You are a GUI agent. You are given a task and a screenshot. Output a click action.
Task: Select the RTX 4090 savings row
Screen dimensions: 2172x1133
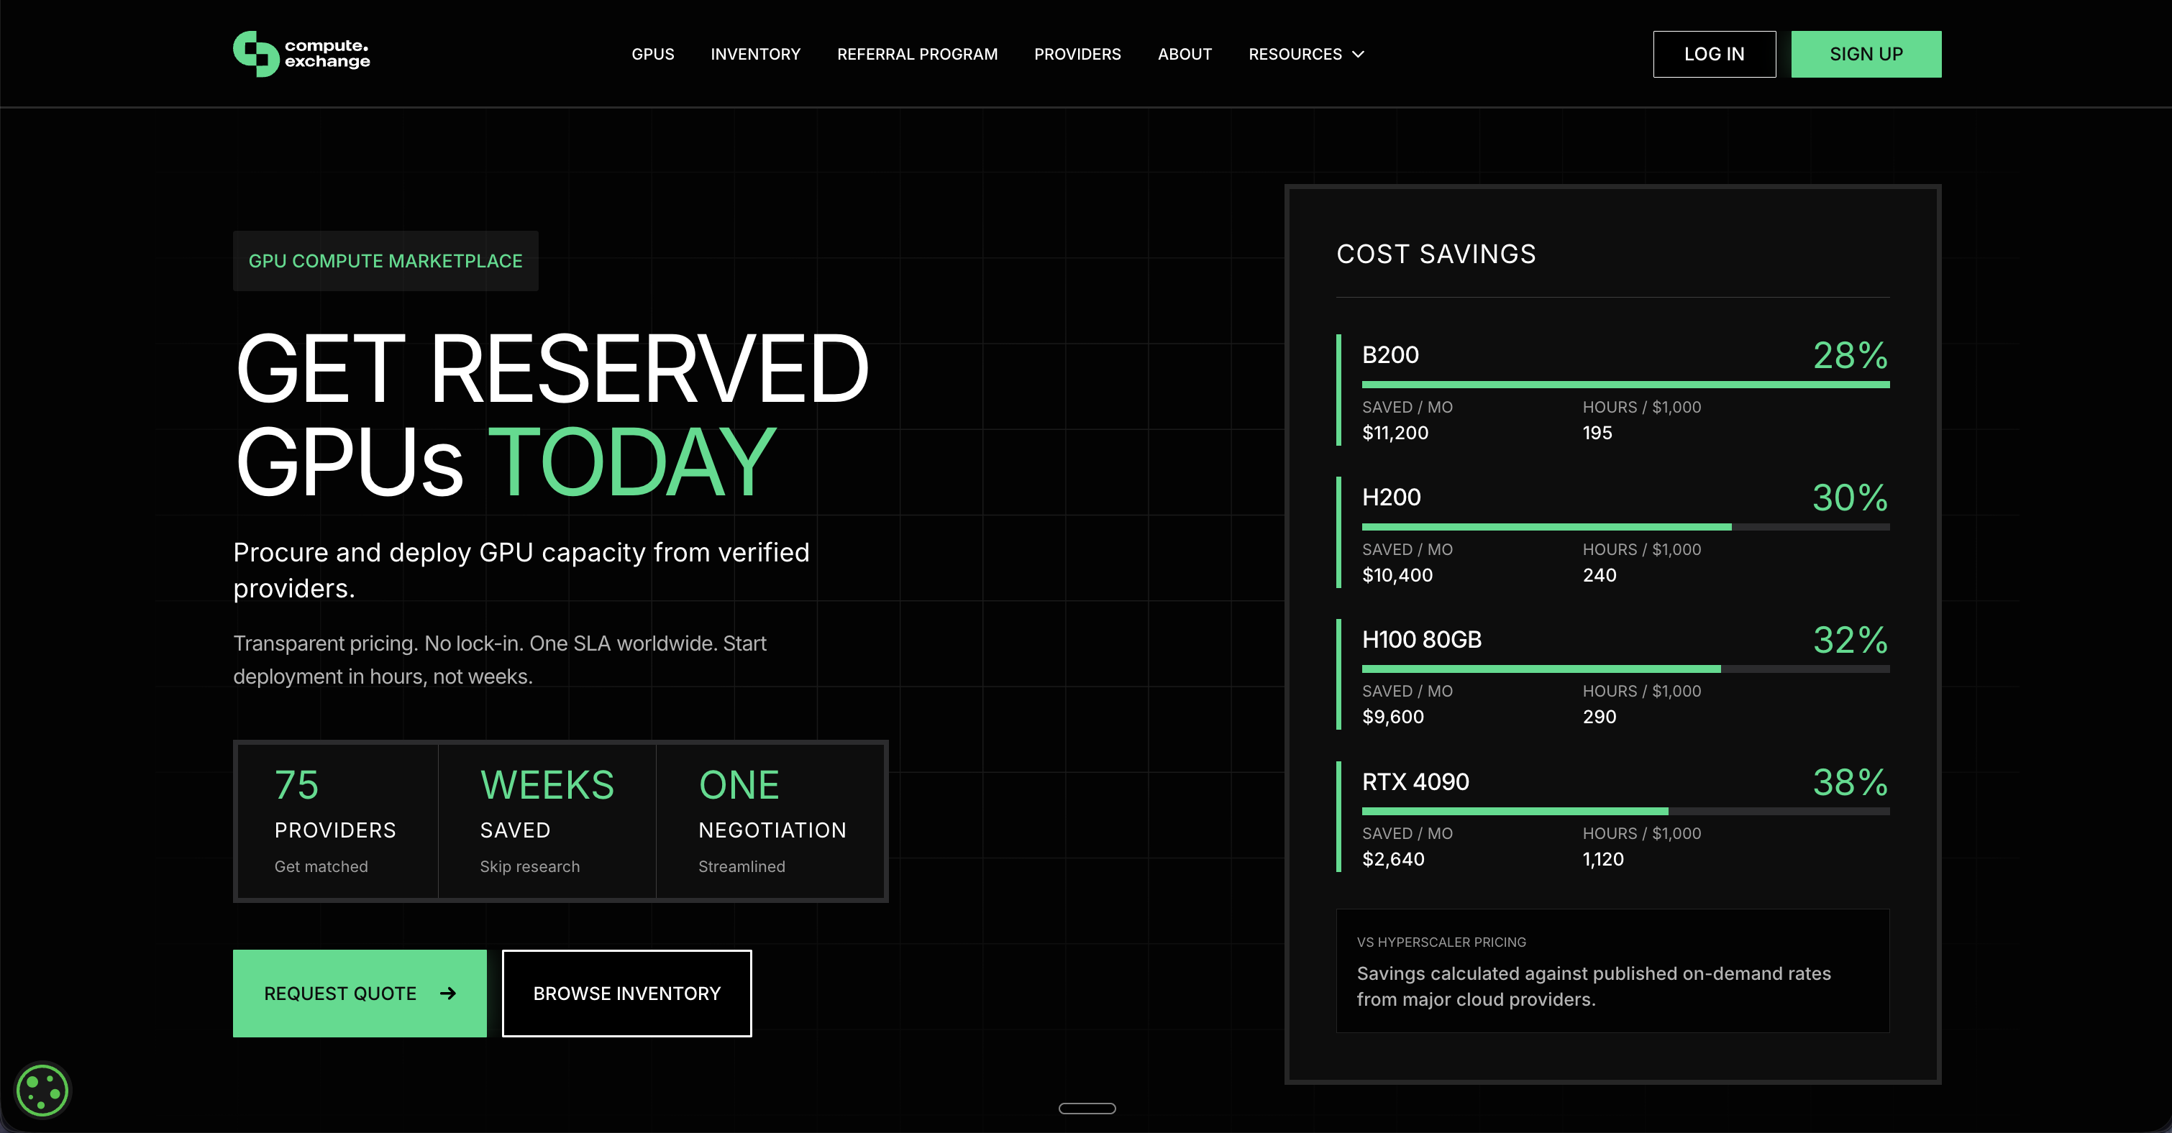point(1415,781)
